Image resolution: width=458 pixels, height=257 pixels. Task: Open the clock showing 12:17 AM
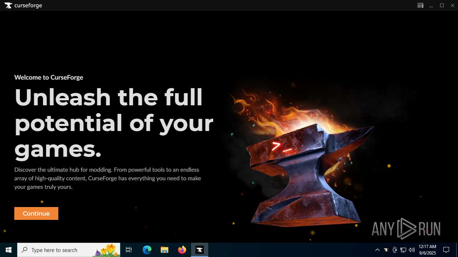[427, 250]
